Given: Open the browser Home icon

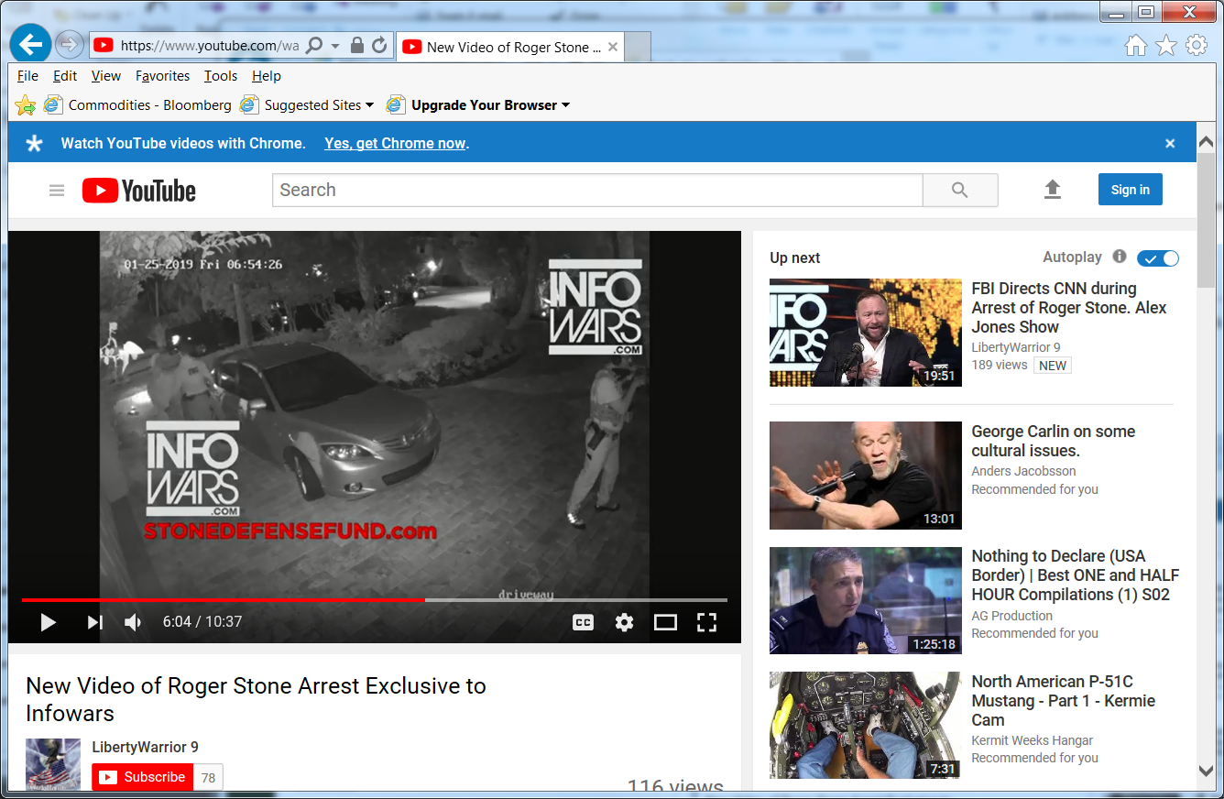Looking at the screenshot, I should click(x=1136, y=45).
